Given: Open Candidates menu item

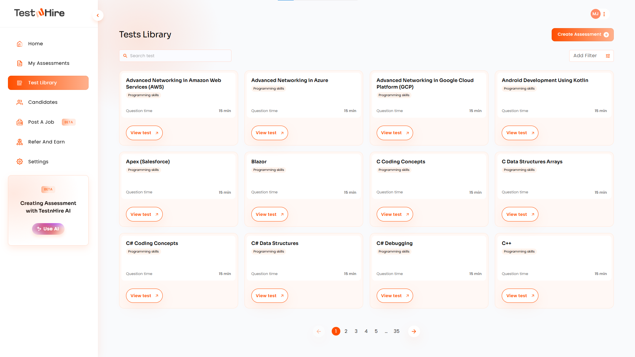Looking at the screenshot, I should pos(43,102).
